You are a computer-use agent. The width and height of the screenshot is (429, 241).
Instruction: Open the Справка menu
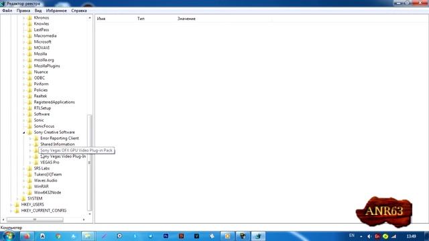pyautogui.click(x=79, y=11)
